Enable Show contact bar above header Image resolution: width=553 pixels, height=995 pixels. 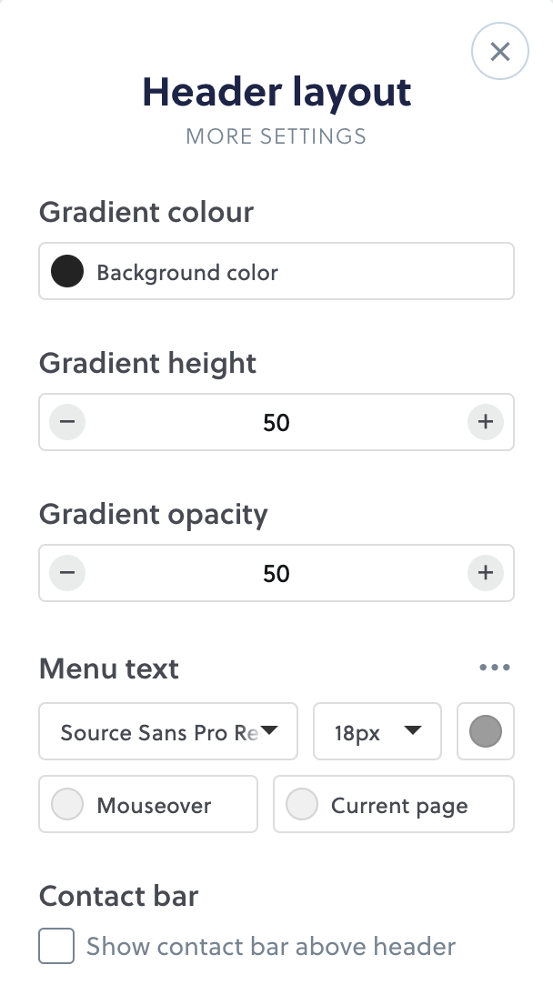pos(55,946)
